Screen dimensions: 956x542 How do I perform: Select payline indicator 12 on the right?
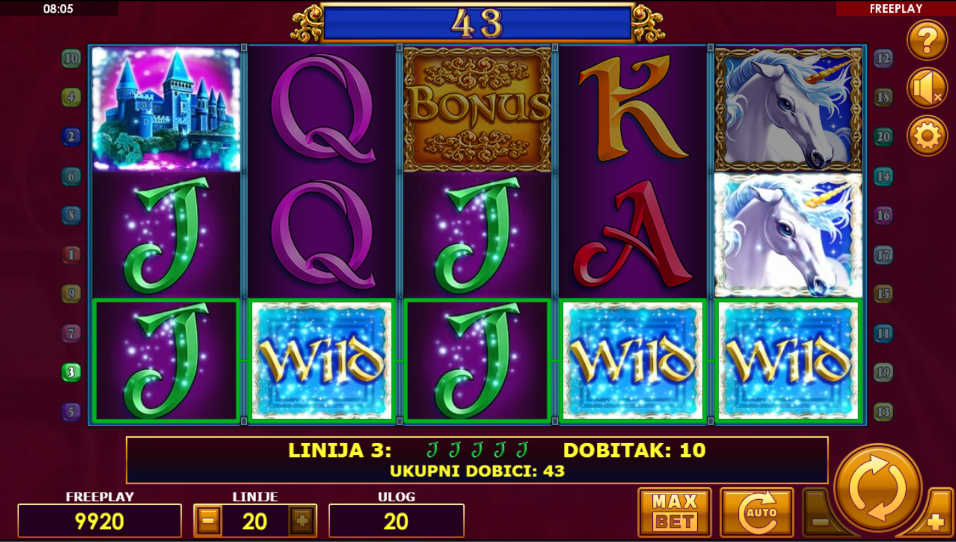[883, 58]
